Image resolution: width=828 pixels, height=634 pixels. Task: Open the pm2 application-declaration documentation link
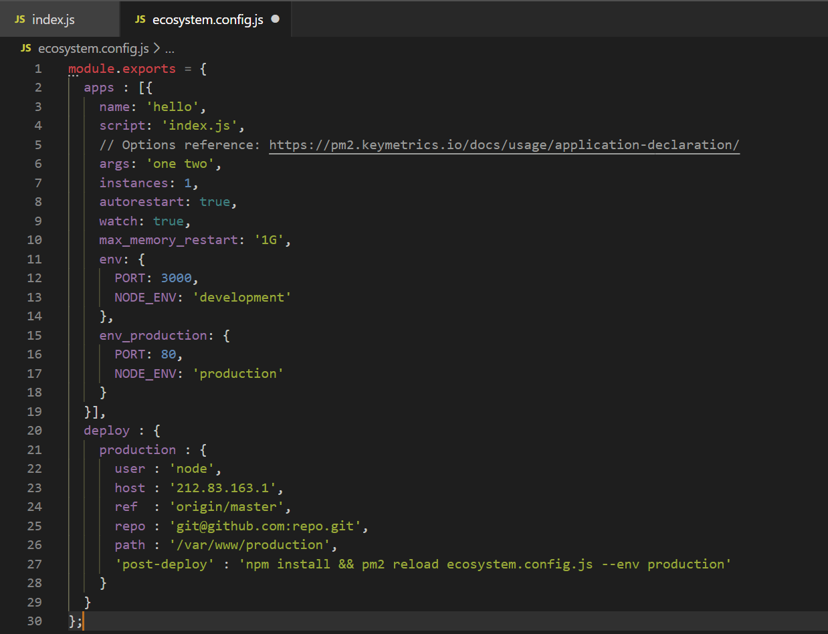(x=504, y=144)
